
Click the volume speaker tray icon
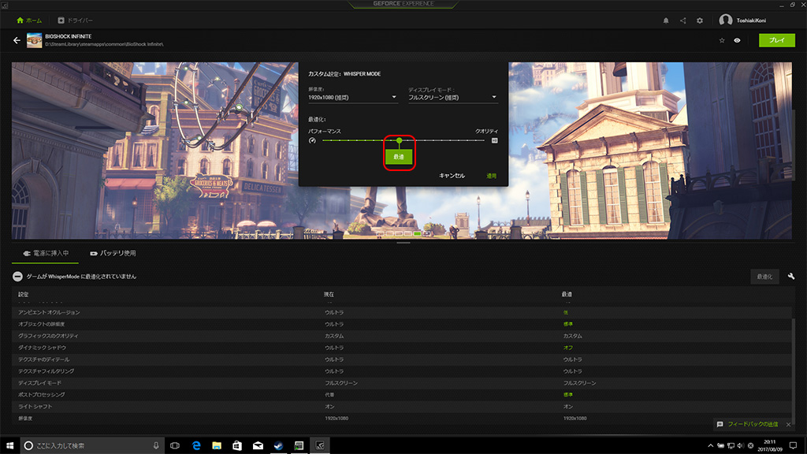click(x=741, y=446)
